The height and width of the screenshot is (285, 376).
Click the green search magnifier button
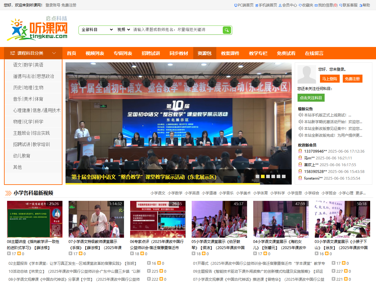point(227,30)
